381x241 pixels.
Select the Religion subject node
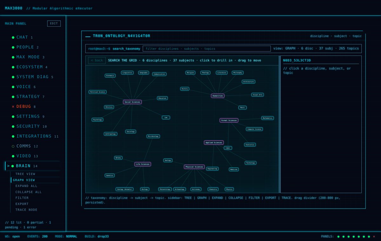[190, 73]
